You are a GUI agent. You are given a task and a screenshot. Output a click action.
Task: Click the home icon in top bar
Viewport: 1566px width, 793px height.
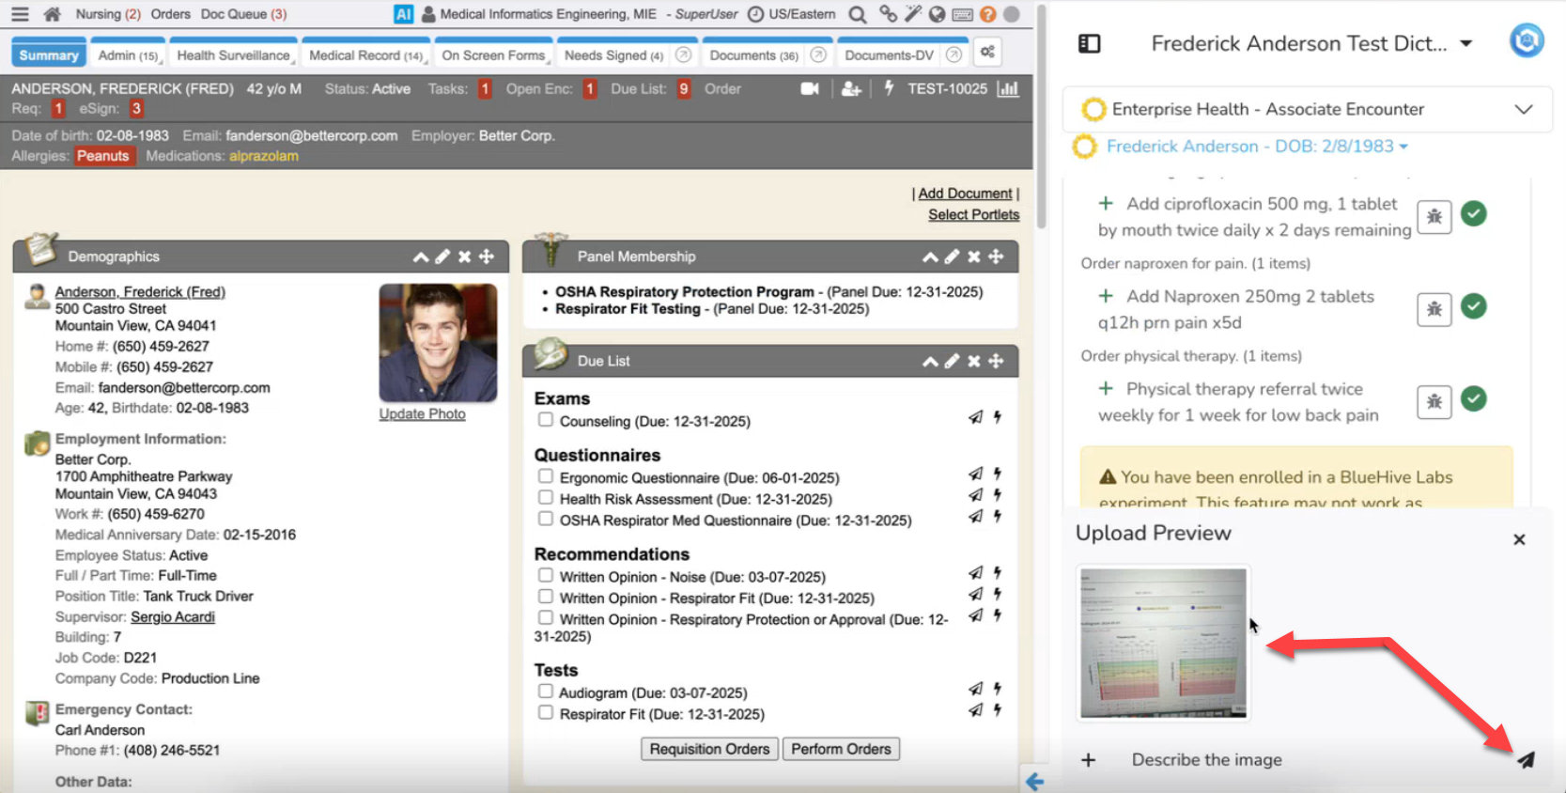[53, 14]
